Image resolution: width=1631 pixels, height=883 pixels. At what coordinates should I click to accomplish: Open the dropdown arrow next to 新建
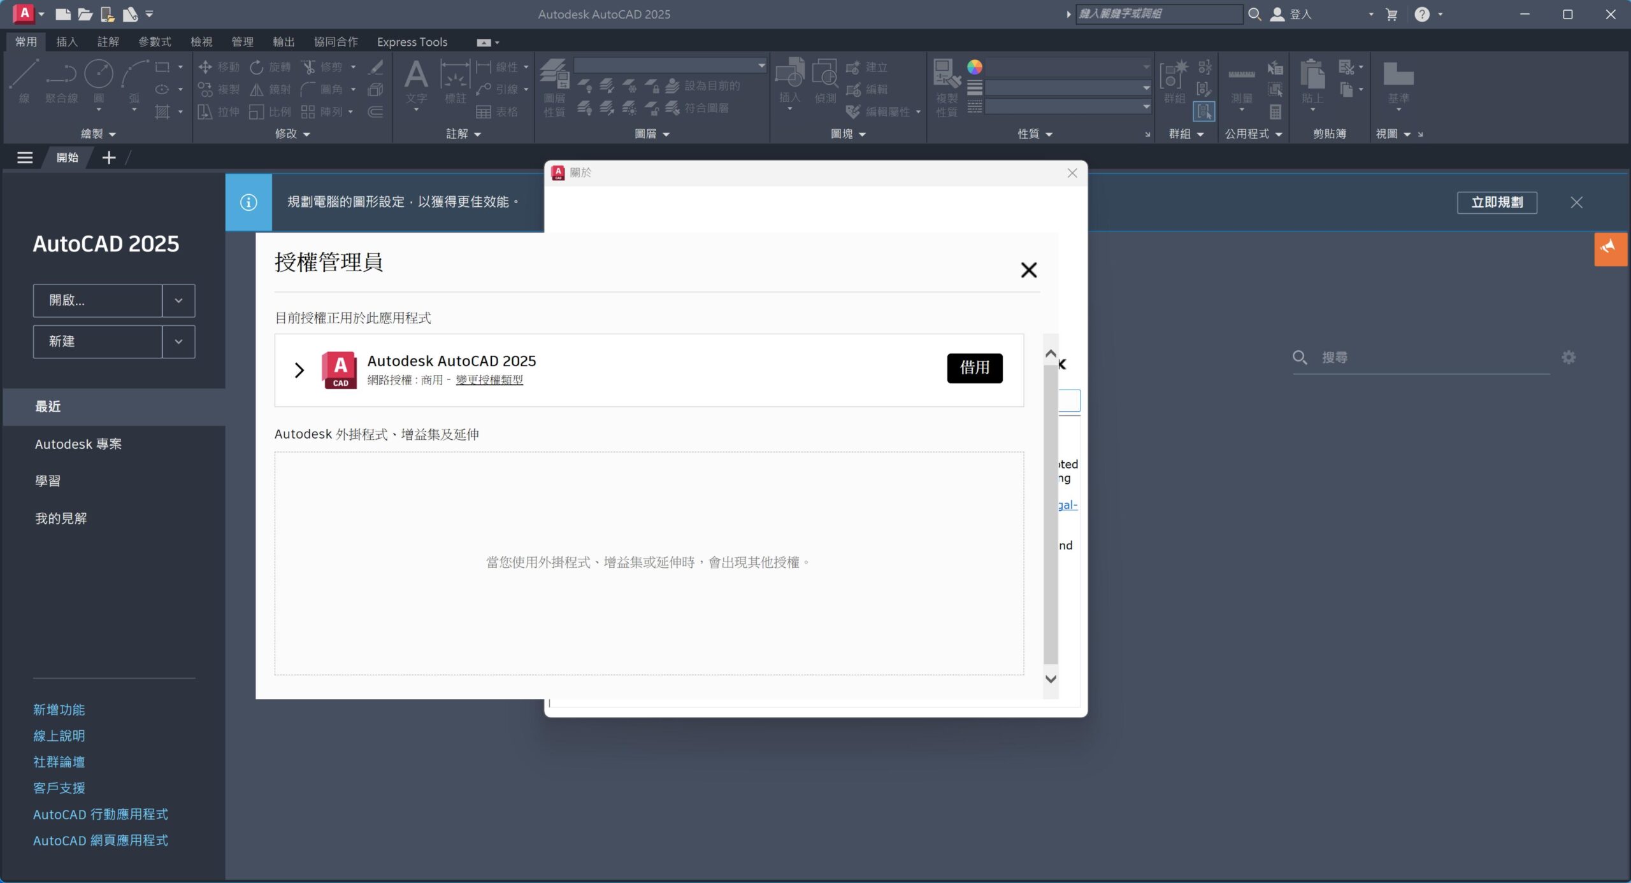(x=178, y=342)
